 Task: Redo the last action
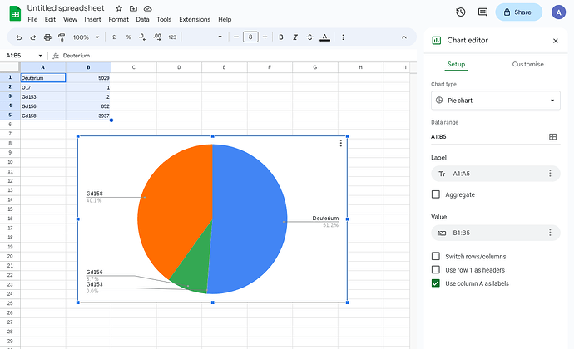point(33,37)
